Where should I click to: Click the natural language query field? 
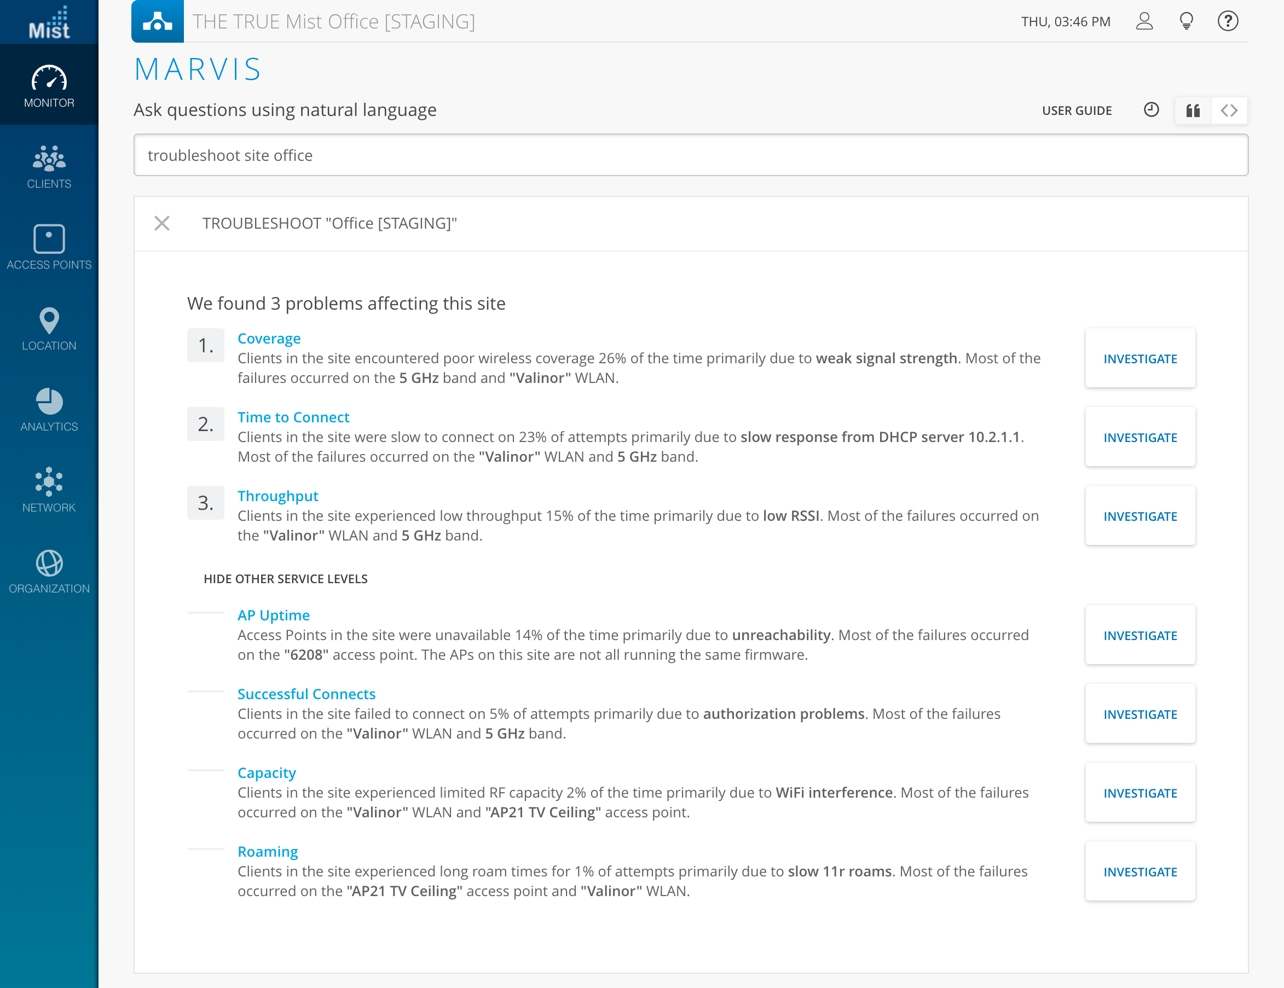click(690, 155)
